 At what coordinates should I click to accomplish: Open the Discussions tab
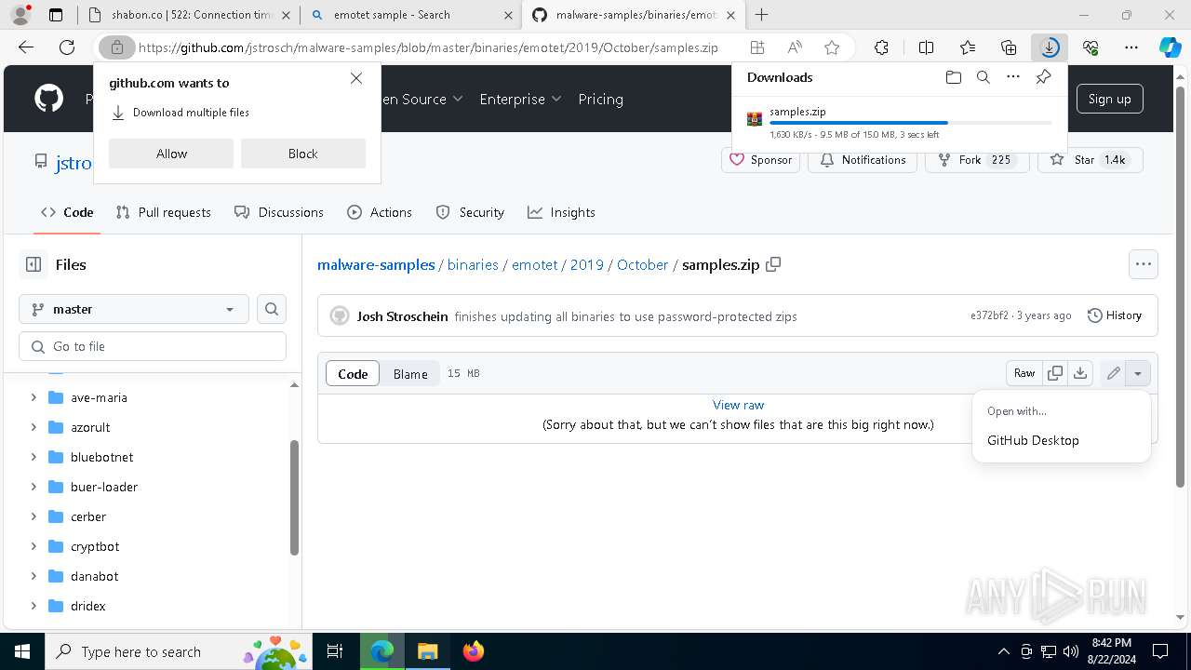(x=279, y=212)
